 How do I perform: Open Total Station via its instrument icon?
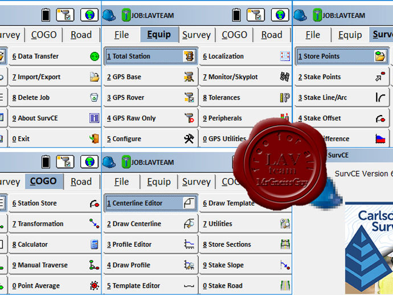point(189,56)
